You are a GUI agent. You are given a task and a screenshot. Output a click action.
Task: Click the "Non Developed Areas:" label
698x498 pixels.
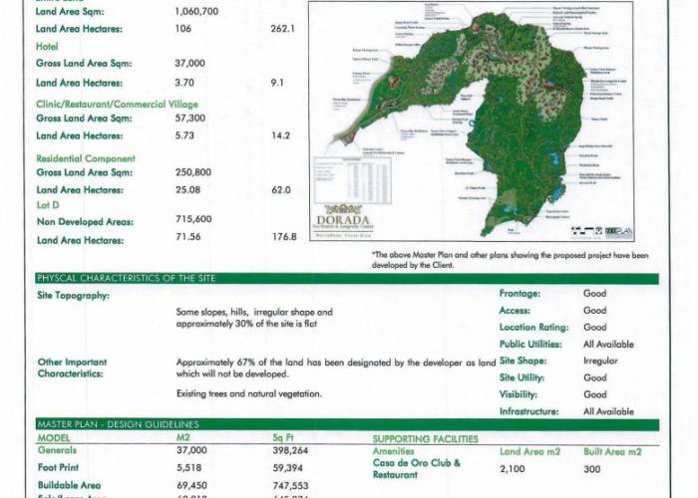point(85,222)
